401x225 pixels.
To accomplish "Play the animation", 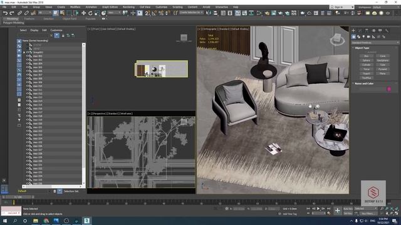I will 318,209.
